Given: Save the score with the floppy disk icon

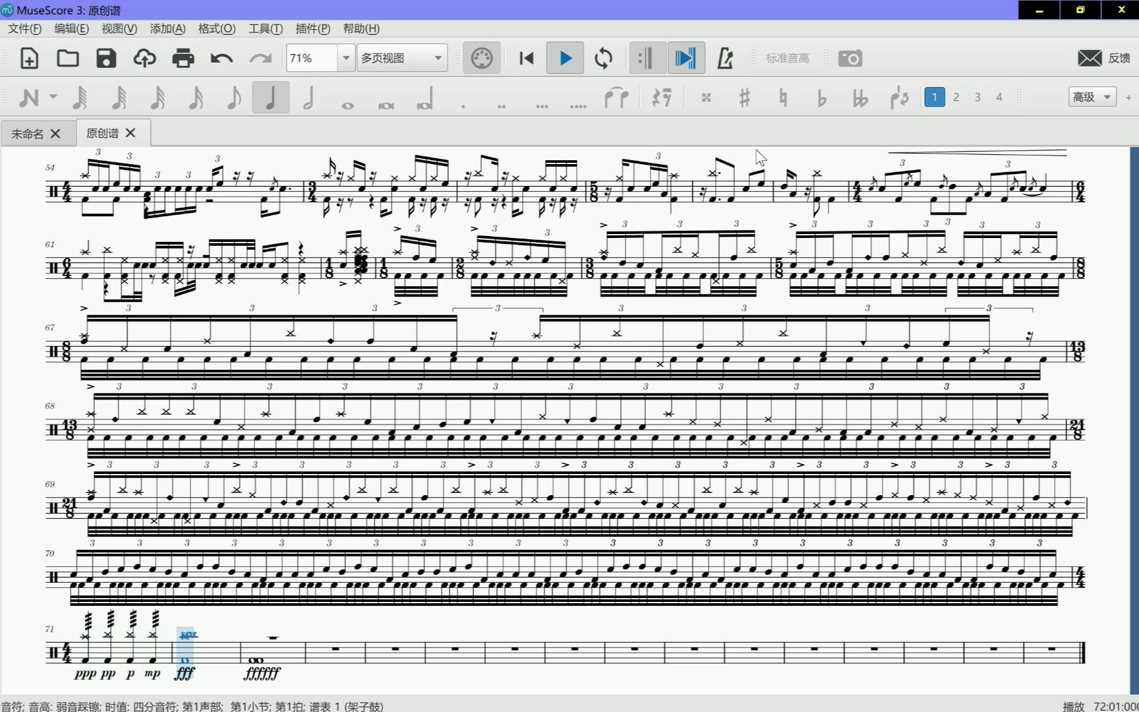Looking at the screenshot, I should pyautogui.click(x=106, y=59).
